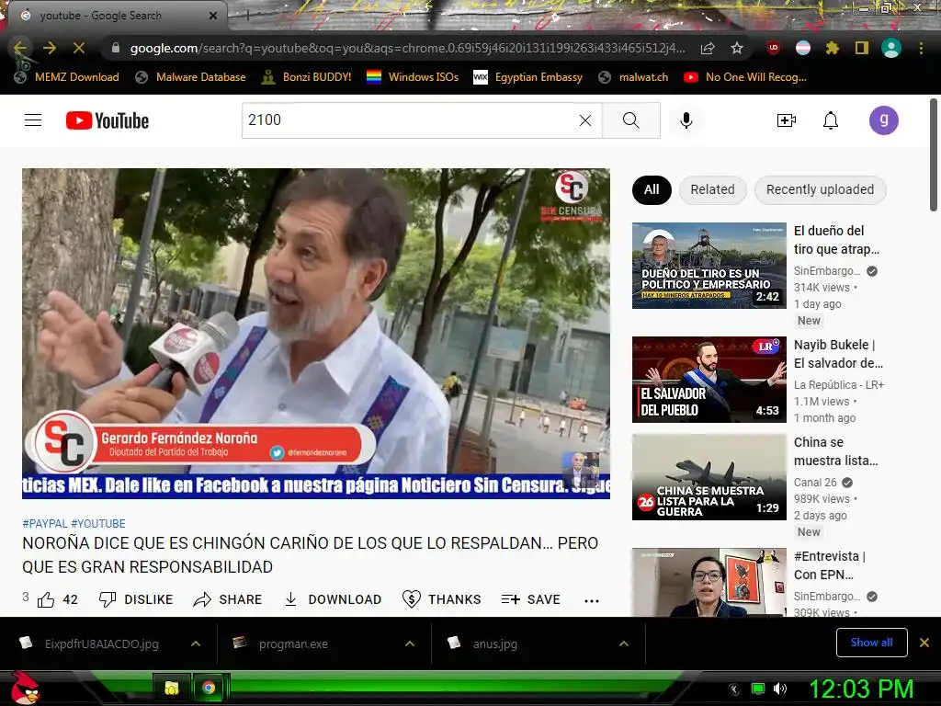Screen dimensions: 941x706
Task: Bookmark this page with the star icon
Action: coord(737,48)
